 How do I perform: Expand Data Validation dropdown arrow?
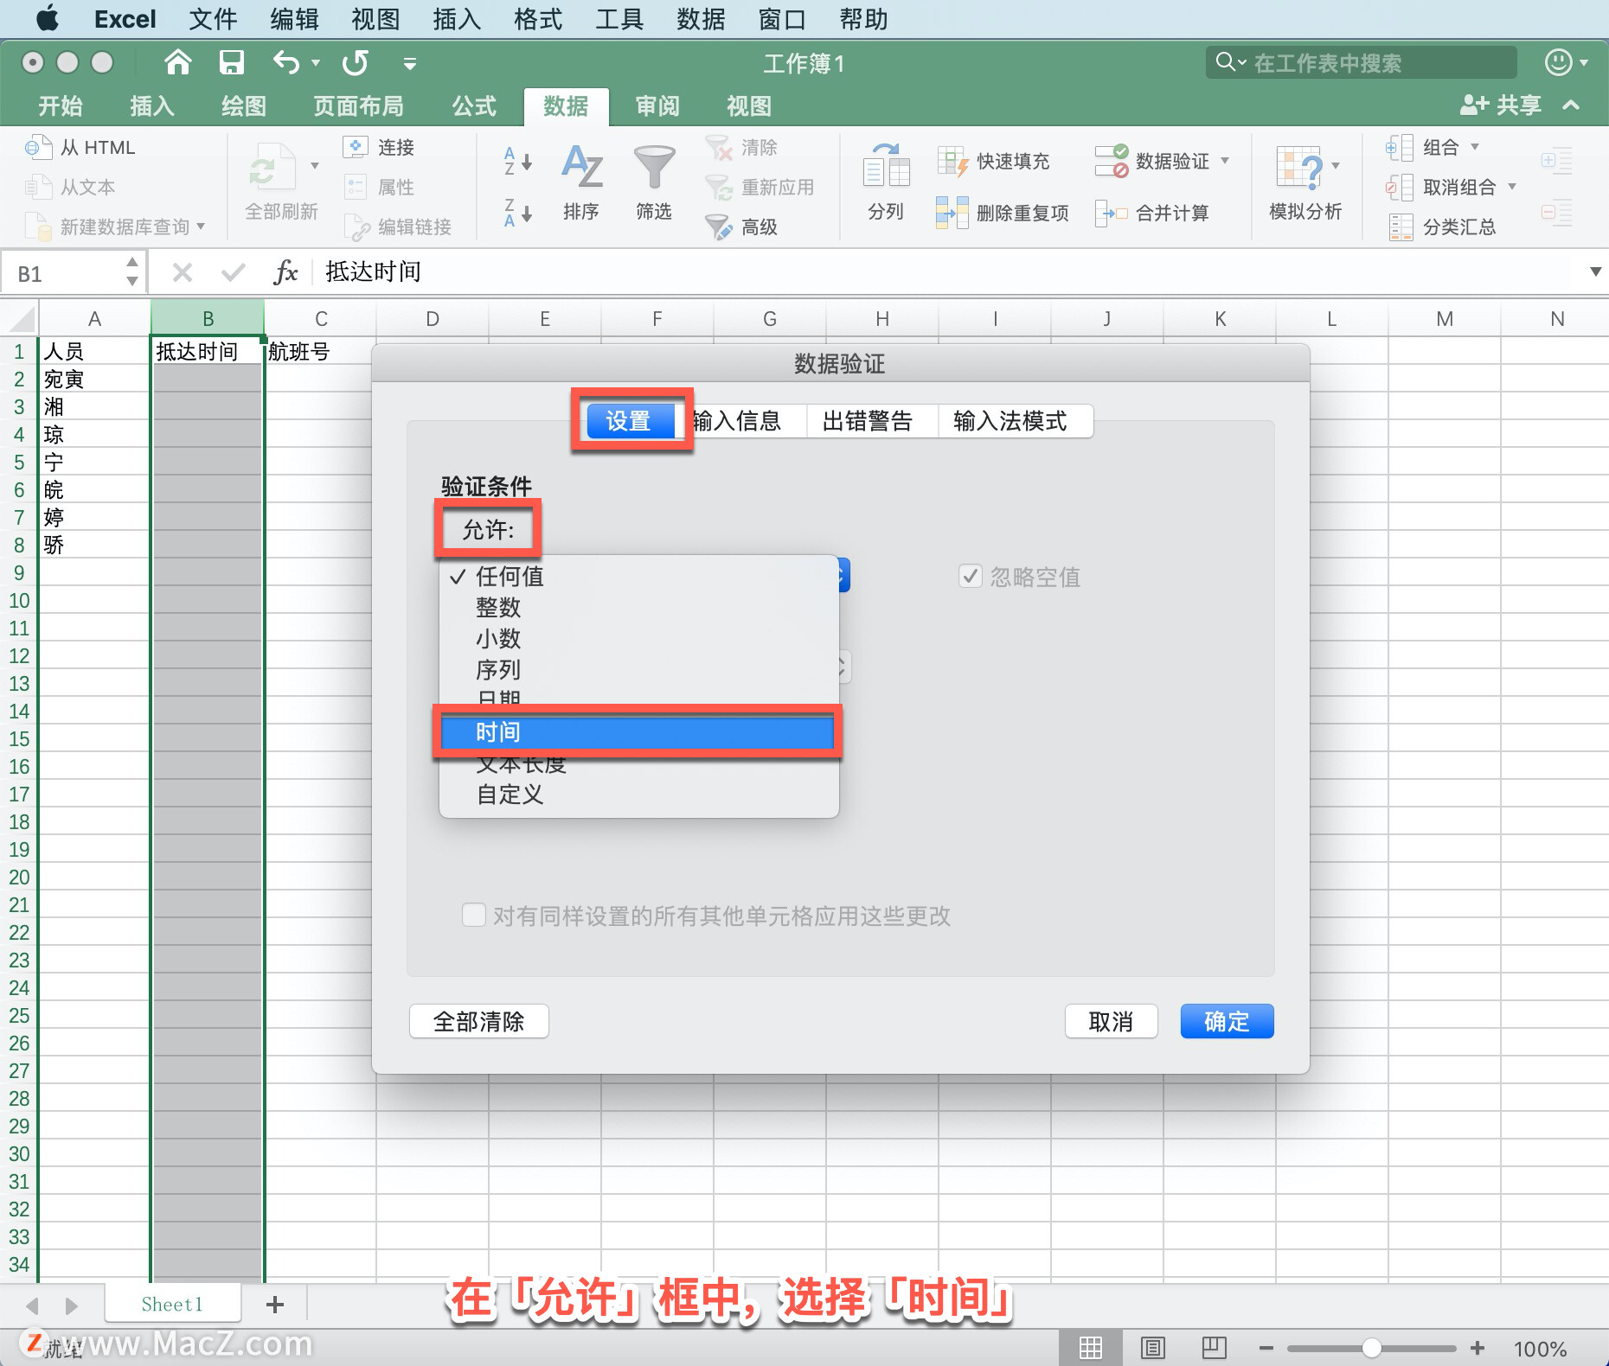point(1225,161)
